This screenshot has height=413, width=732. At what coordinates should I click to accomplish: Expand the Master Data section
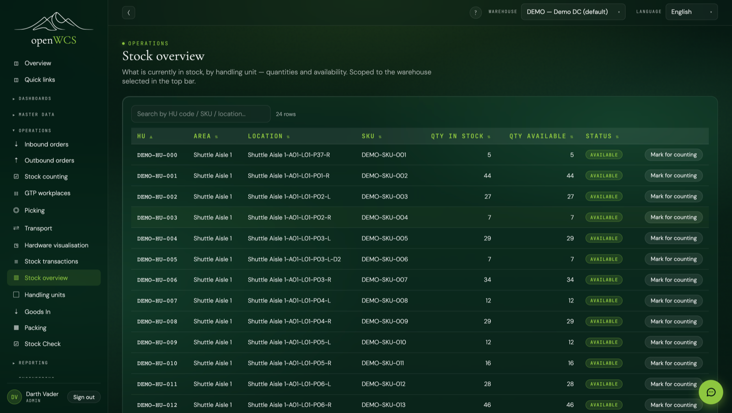click(33, 115)
